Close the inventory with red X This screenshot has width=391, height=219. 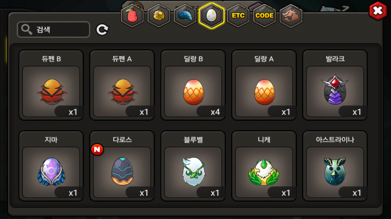(378, 11)
